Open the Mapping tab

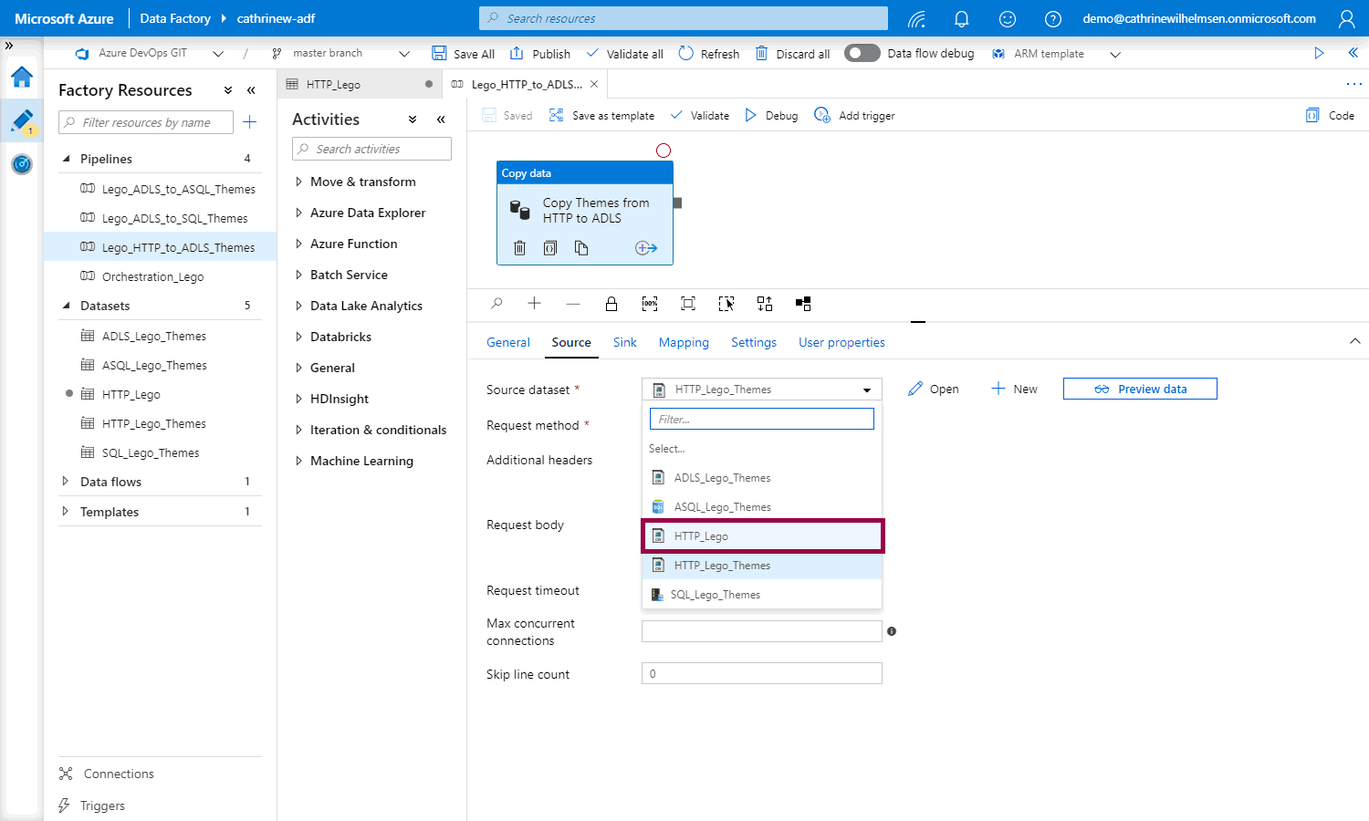click(x=684, y=342)
